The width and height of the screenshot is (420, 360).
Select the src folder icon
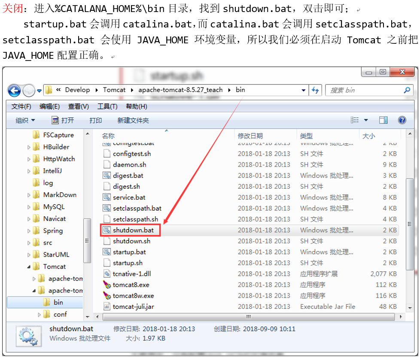(x=36, y=243)
